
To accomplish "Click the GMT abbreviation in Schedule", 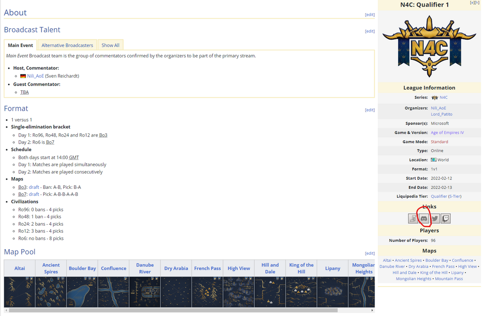I will (x=74, y=158).
